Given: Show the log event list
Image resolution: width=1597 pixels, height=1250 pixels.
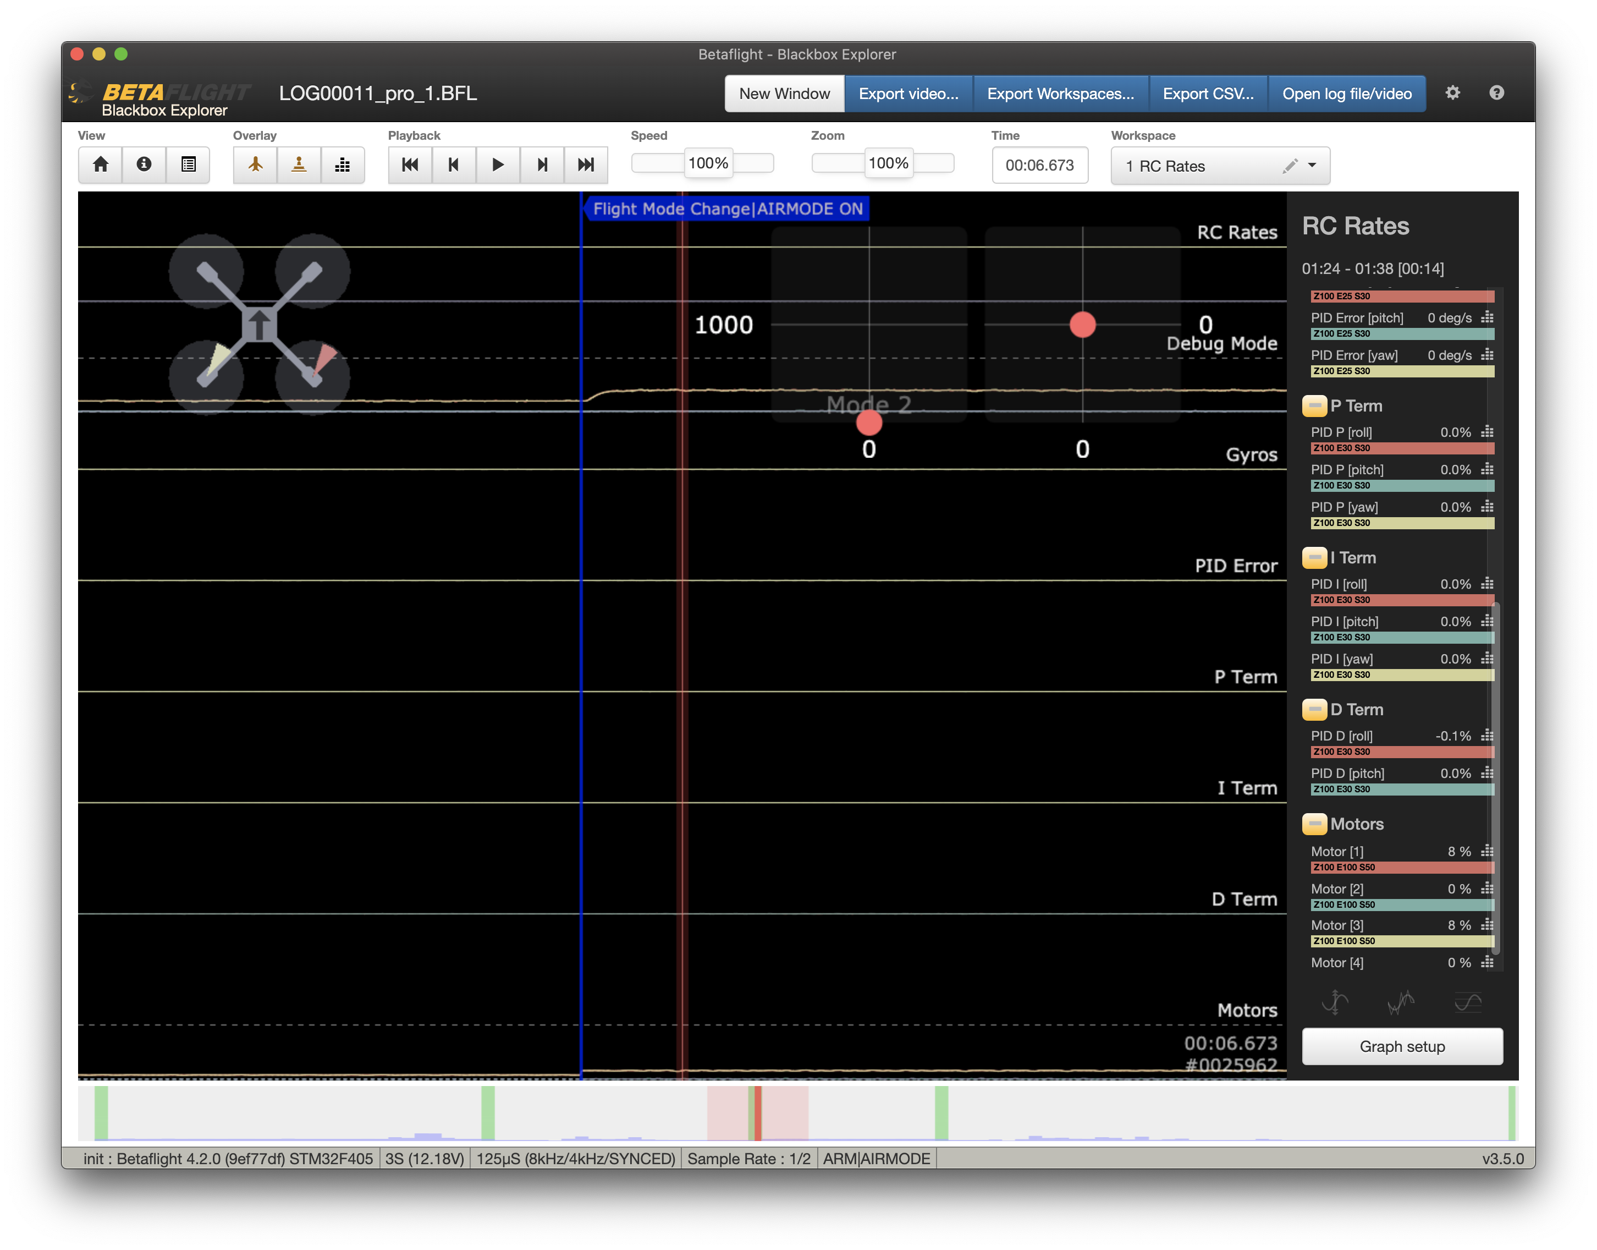Looking at the screenshot, I should (x=188, y=165).
